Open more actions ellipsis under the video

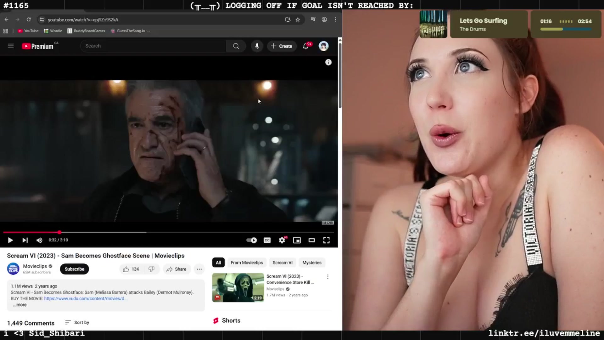pos(199,269)
